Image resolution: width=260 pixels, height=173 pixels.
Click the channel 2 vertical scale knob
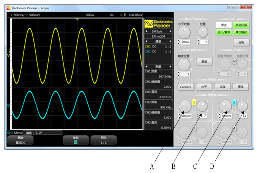[225, 106]
